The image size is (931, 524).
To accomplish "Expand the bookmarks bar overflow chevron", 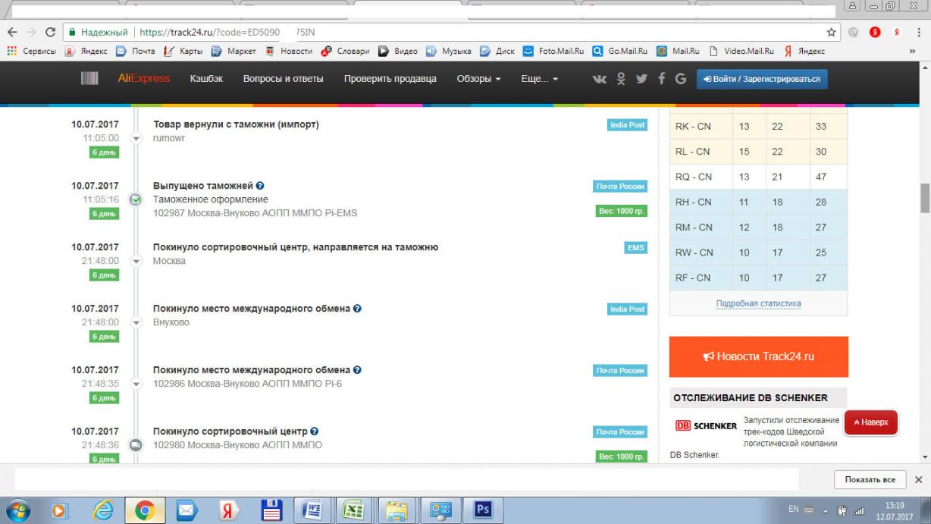I will [912, 52].
